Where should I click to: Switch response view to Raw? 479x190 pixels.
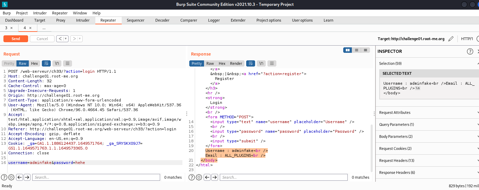coord(210,63)
